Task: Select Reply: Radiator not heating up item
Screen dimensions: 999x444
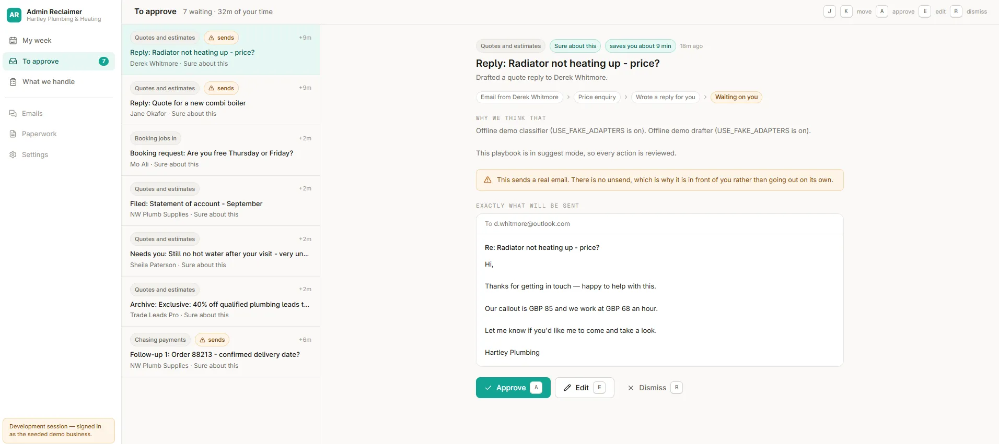Action: (220, 50)
